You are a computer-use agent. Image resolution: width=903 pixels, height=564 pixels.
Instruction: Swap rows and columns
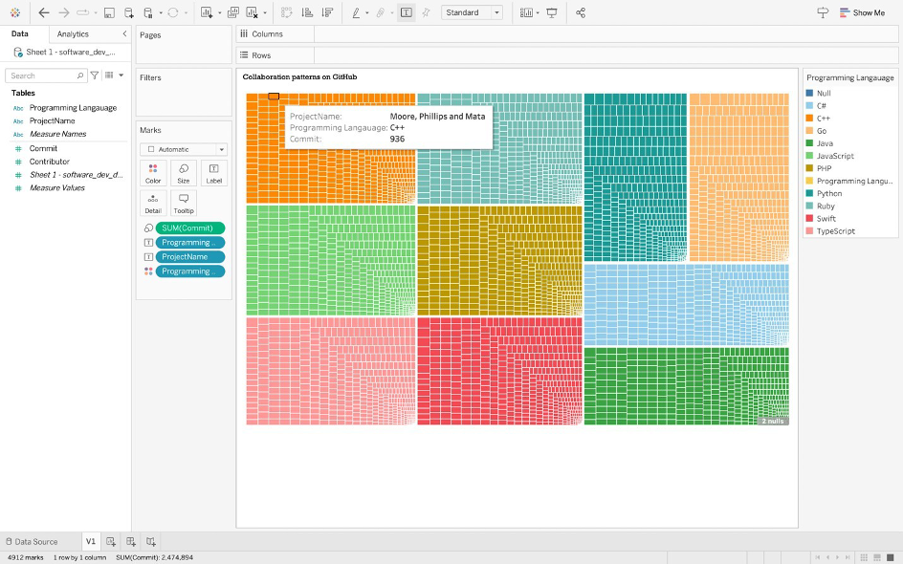pyautogui.click(x=286, y=12)
